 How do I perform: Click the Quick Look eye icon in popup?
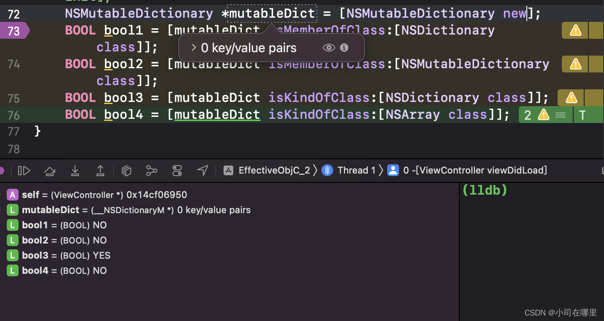pos(329,48)
